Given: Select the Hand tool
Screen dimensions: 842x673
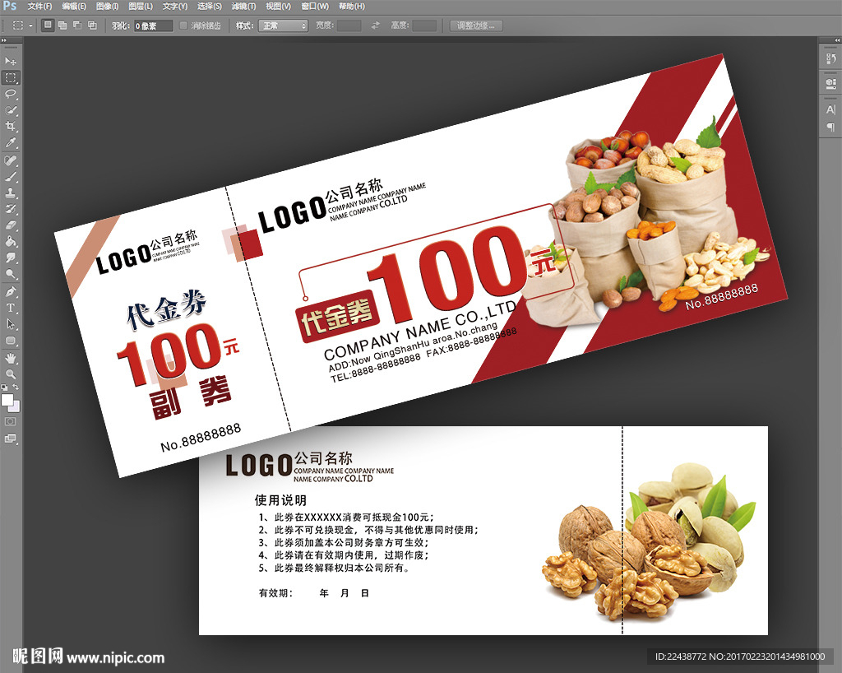Looking at the screenshot, I should [10, 358].
